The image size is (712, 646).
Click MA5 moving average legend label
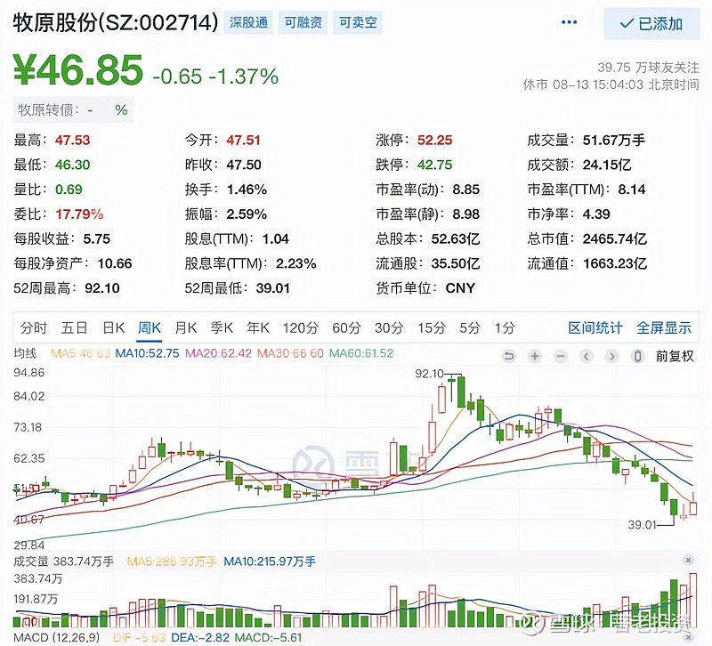tap(80, 353)
